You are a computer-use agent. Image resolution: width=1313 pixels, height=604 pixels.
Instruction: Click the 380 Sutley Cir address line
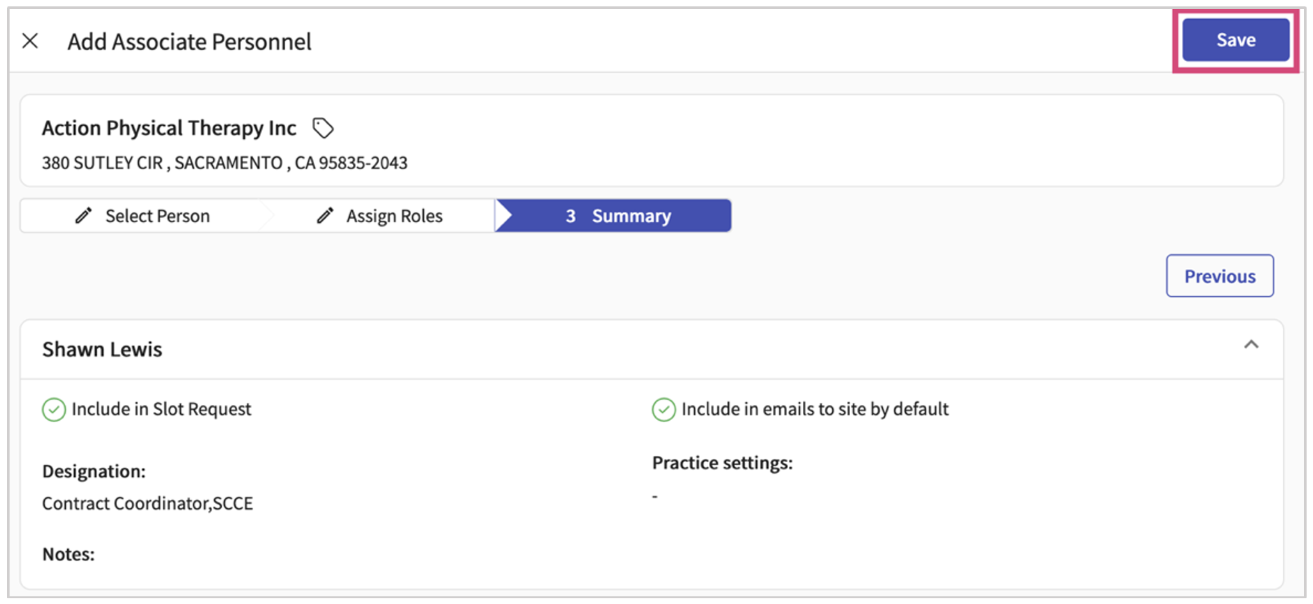click(224, 163)
